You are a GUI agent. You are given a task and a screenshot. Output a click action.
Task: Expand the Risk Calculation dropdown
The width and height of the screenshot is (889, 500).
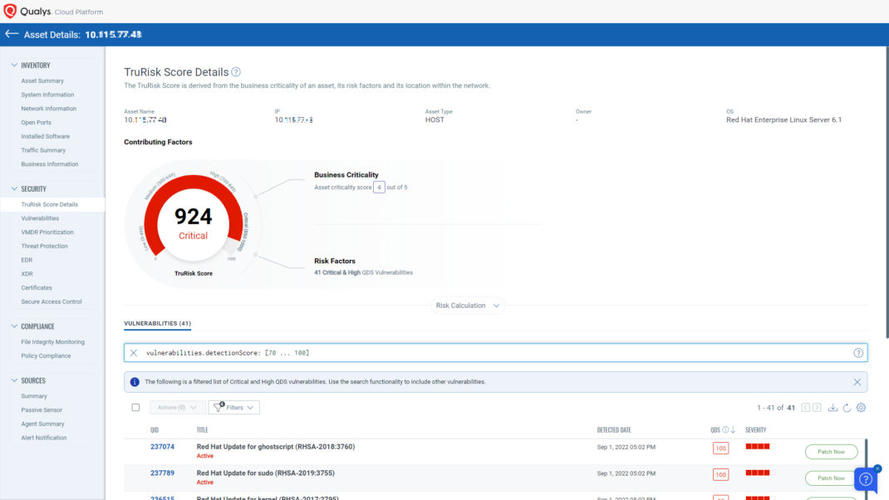(x=467, y=305)
